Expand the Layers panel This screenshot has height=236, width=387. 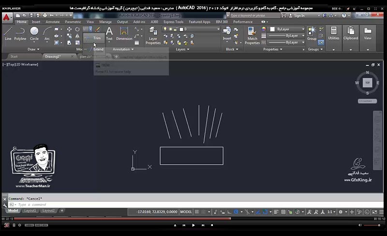click(183, 49)
